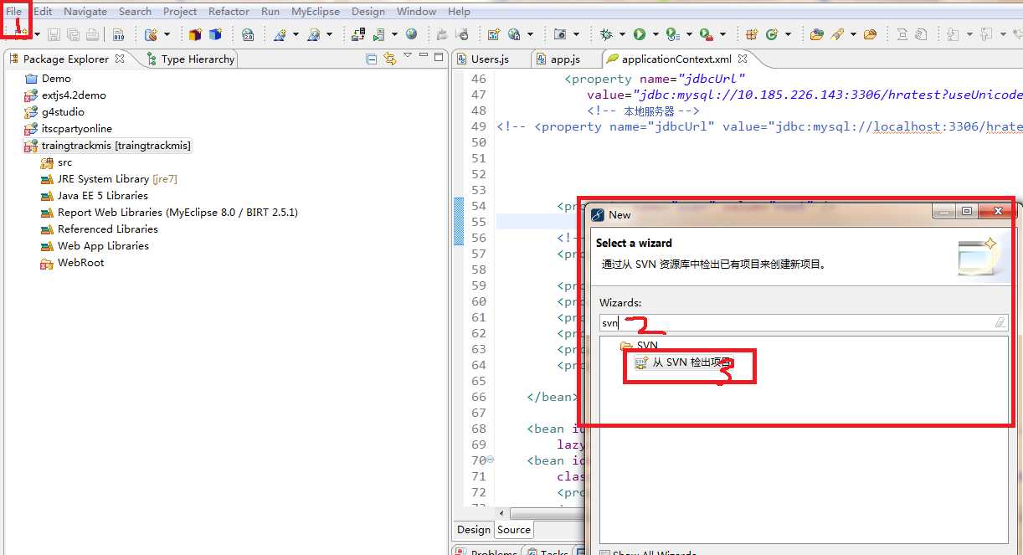Viewport: 1023px width, 555px height.
Task: Open the Run menu
Action: [270, 12]
